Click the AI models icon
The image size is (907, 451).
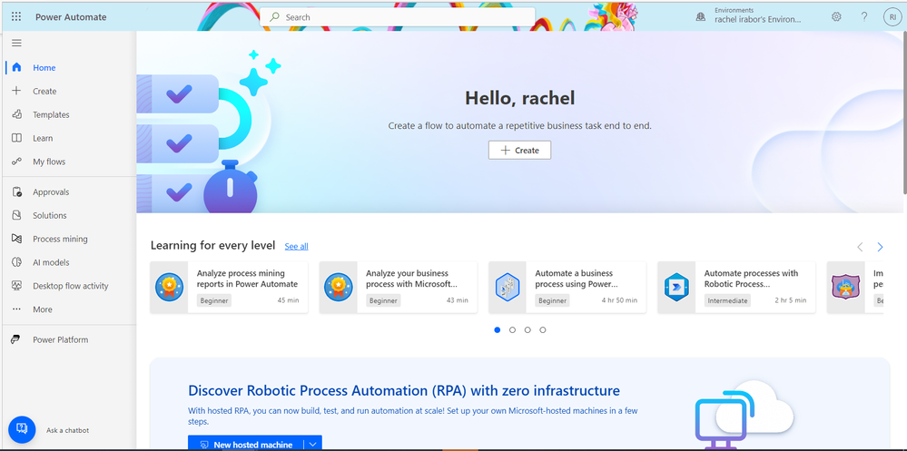[x=16, y=262]
